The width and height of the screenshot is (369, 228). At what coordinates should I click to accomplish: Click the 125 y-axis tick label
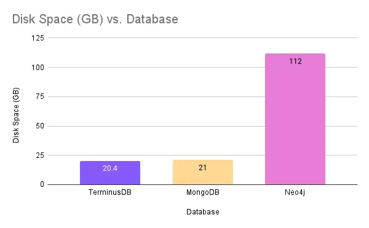(x=38, y=38)
